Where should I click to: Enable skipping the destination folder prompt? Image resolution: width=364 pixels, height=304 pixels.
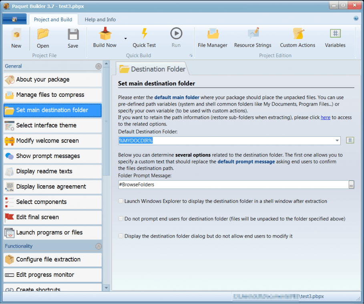(x=121, y=218)
